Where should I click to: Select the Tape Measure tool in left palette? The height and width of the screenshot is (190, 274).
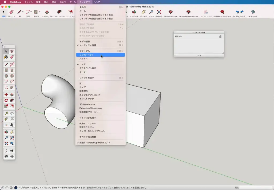point(6,113)
